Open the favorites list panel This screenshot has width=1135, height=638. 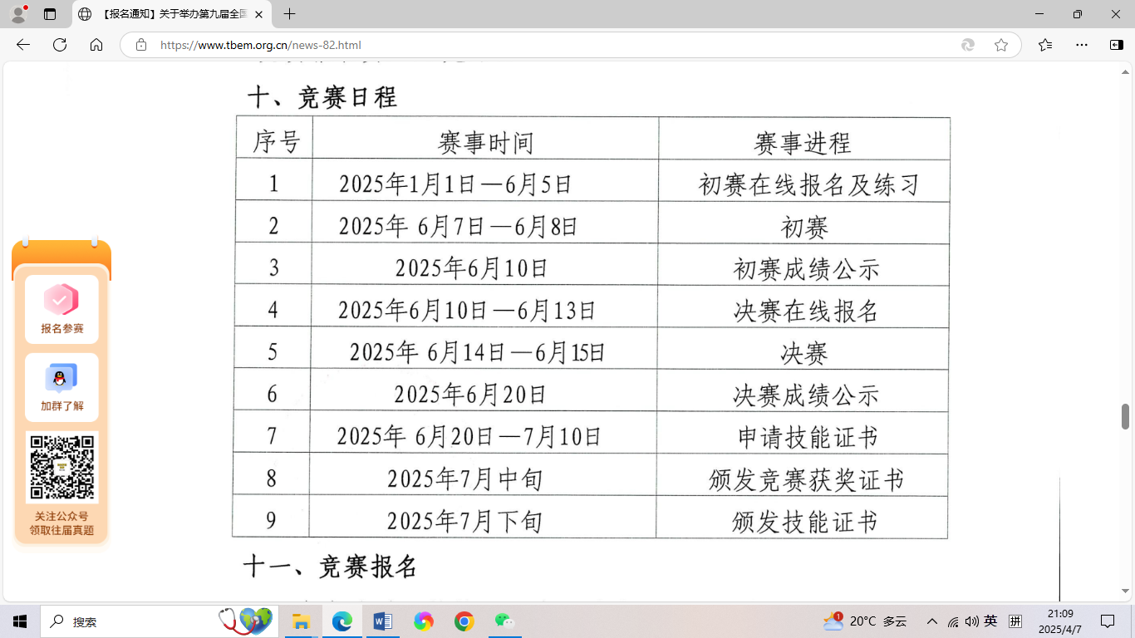click(1045, 45)
